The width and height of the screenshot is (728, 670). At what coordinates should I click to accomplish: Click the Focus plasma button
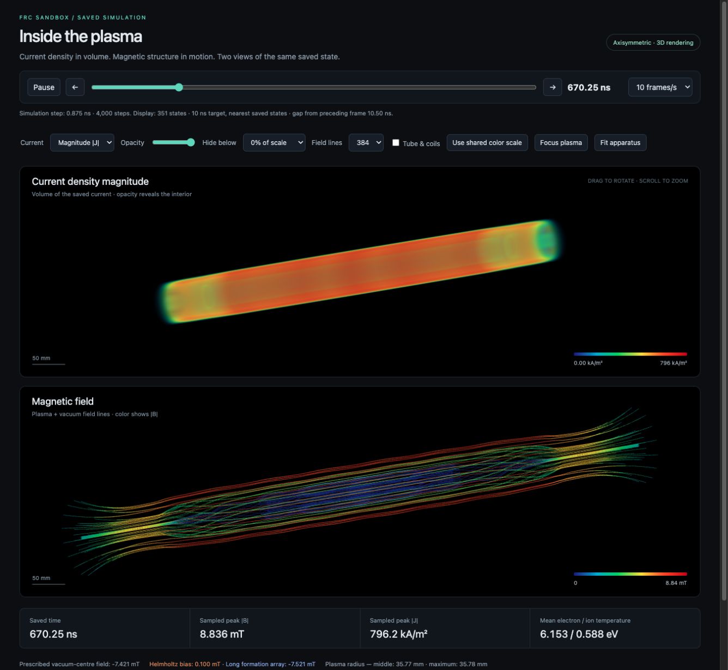(x=561, y=143)
